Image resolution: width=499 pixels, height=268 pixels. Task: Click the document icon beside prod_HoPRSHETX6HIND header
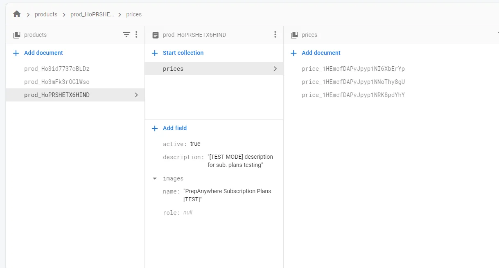coord(155,35)
